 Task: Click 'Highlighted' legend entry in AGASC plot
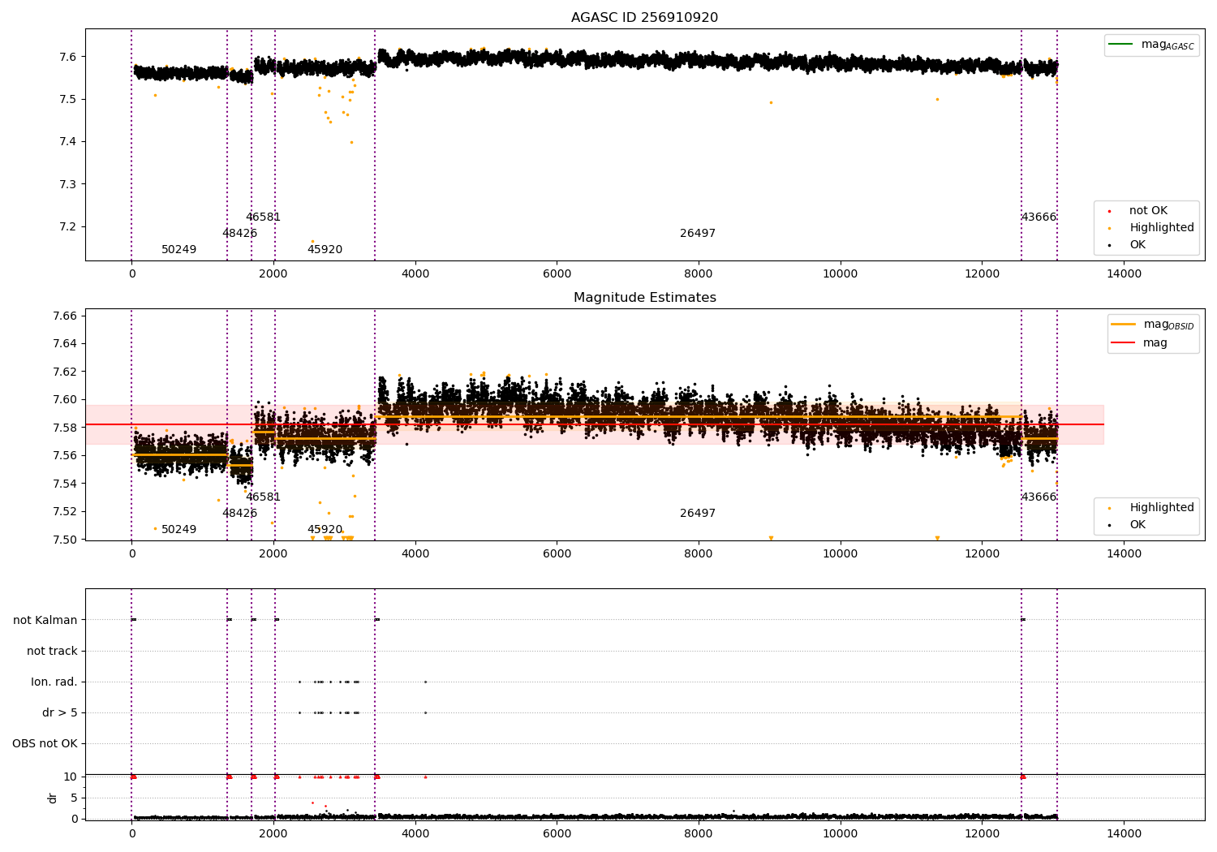pyautogui.click(x=1161, y=228)
